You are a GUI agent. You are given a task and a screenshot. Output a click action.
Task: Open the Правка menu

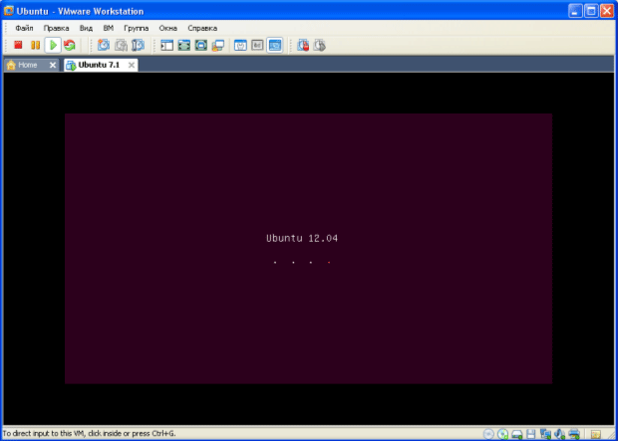click(x=56, y=28)
